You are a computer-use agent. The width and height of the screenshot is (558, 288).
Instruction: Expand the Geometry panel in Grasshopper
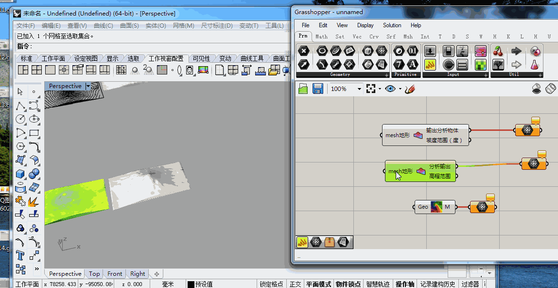387,75
